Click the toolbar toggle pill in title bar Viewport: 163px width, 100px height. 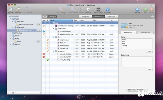(x=153, y=5)
